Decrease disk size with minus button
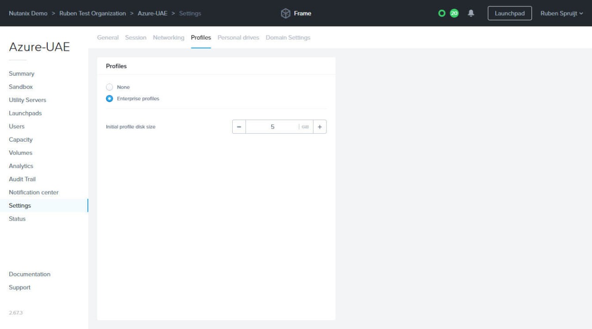Screen dimensions: 592x329 pos(239,127)
